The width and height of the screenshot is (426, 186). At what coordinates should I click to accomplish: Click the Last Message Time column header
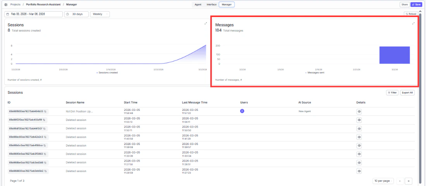click(x=194, y=103)
